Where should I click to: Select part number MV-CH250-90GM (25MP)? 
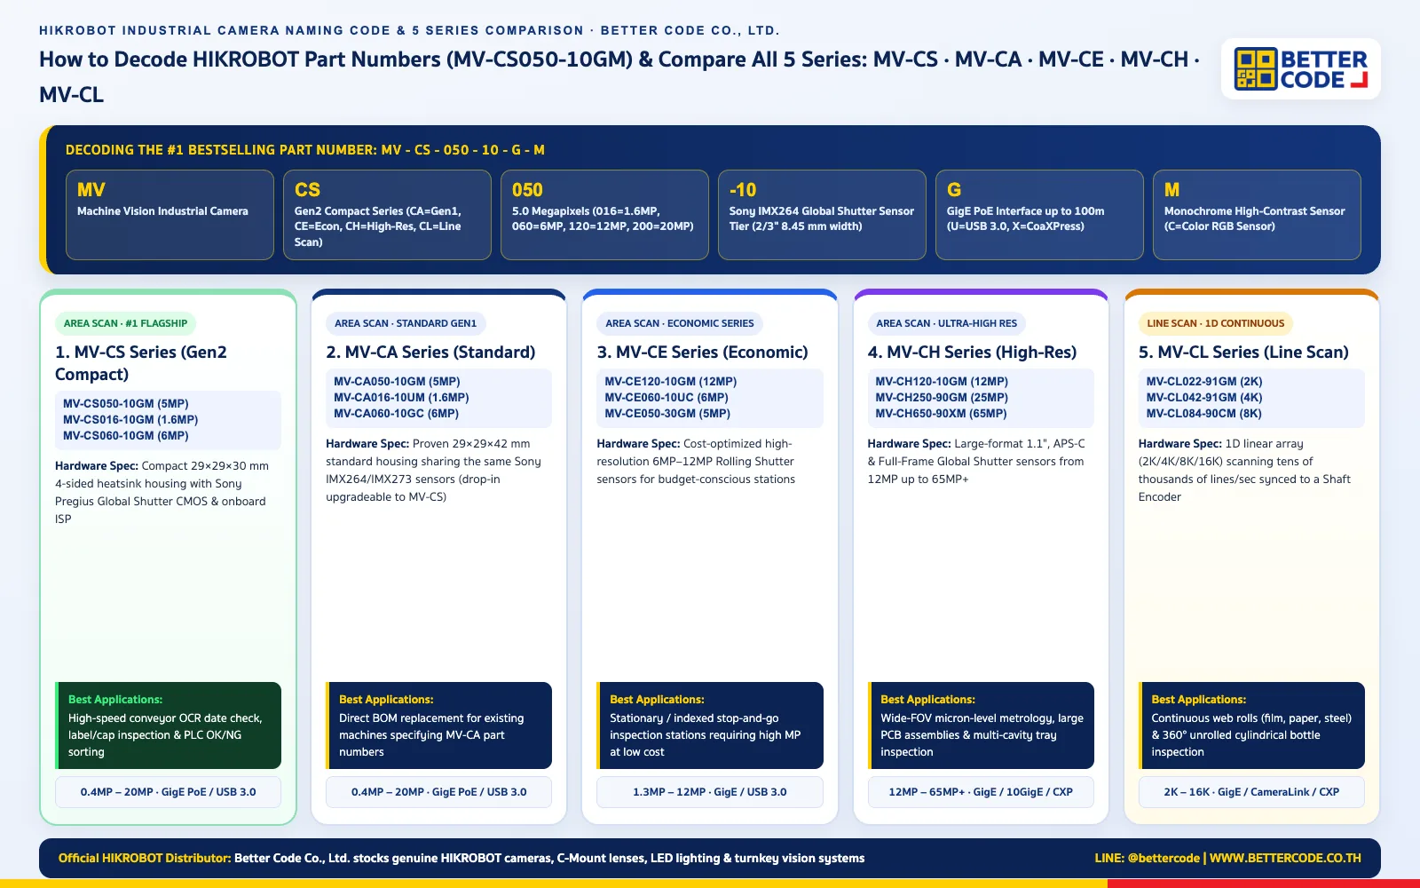(x=942, y=397)
